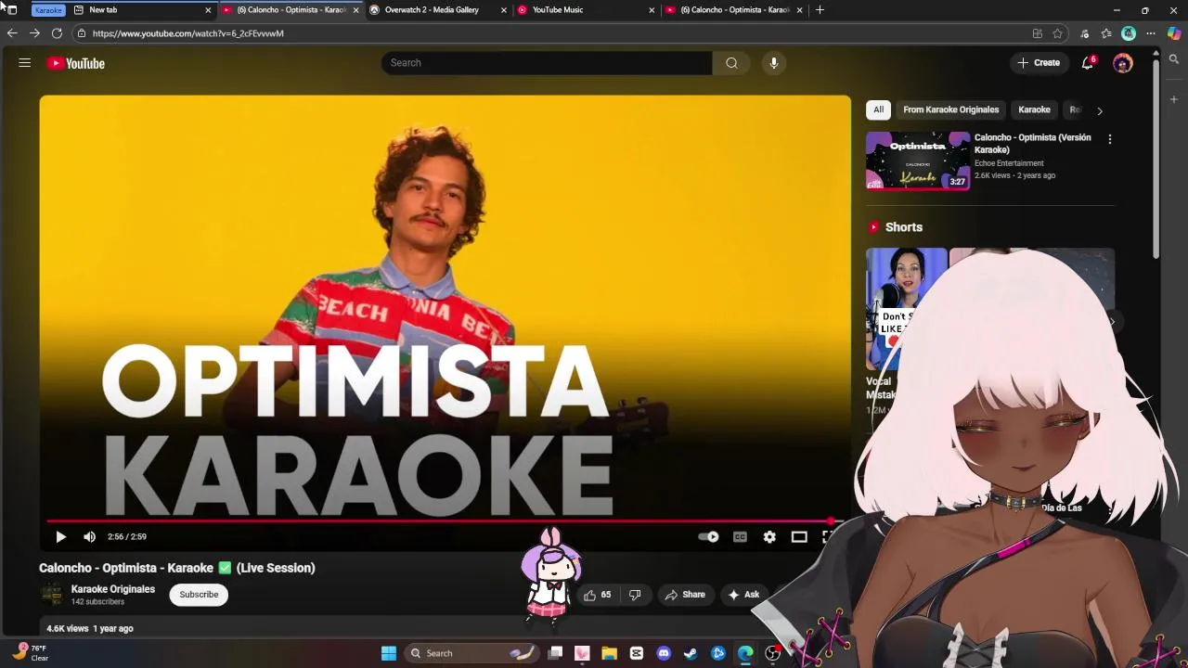1188x668 pixels.
Task: Close the YouTube Music tab
Action: point(652,10)
